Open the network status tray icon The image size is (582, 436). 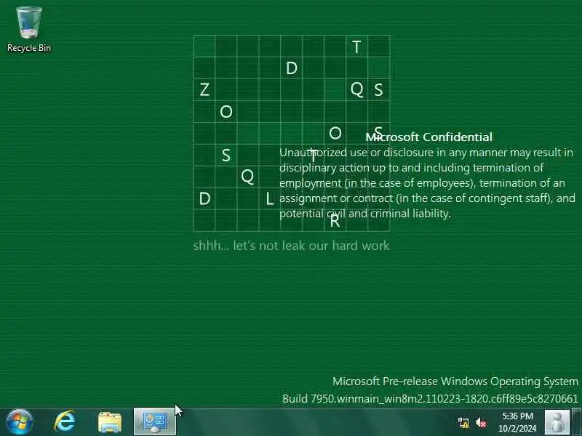tap(463, 423)
